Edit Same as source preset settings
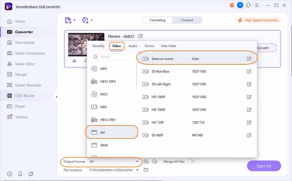 (249, 59)
